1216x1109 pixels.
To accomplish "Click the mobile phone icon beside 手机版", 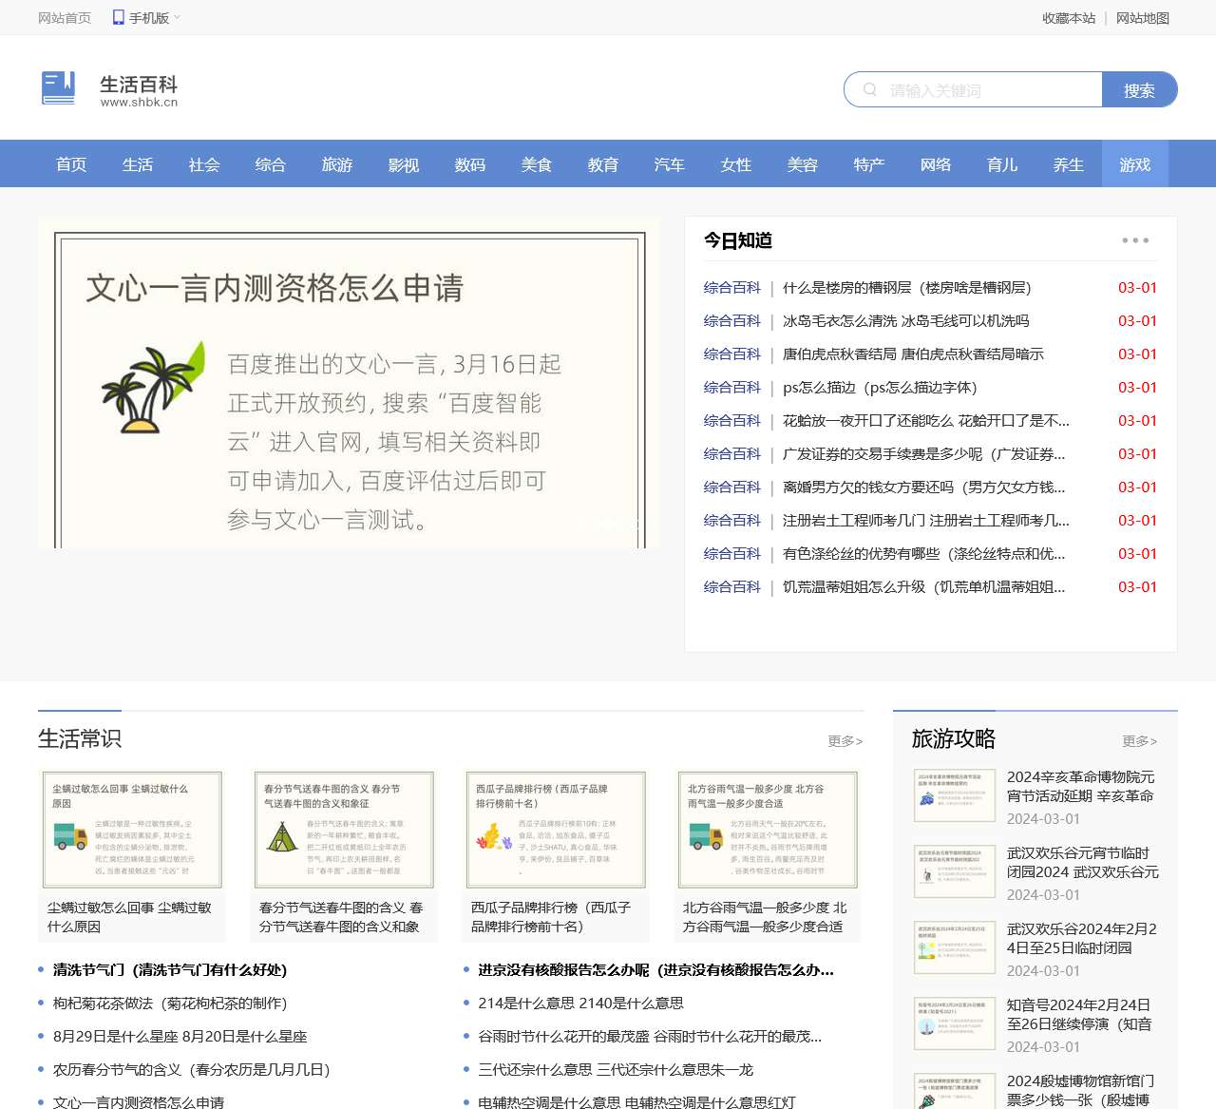I will click(119, 17).
